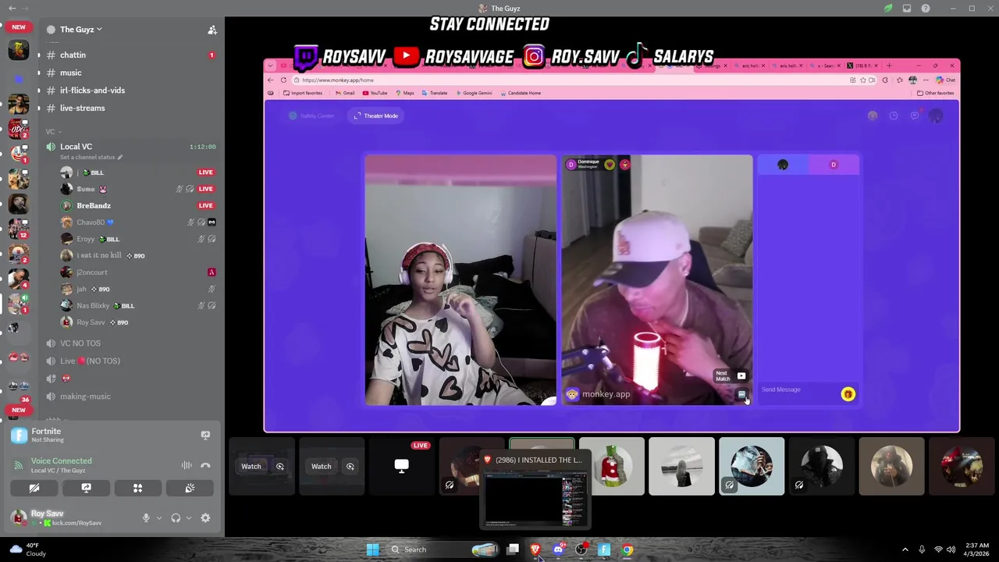Open Google Chrome from taskbar
999x562 pixels.
click(x=627, y=550)
